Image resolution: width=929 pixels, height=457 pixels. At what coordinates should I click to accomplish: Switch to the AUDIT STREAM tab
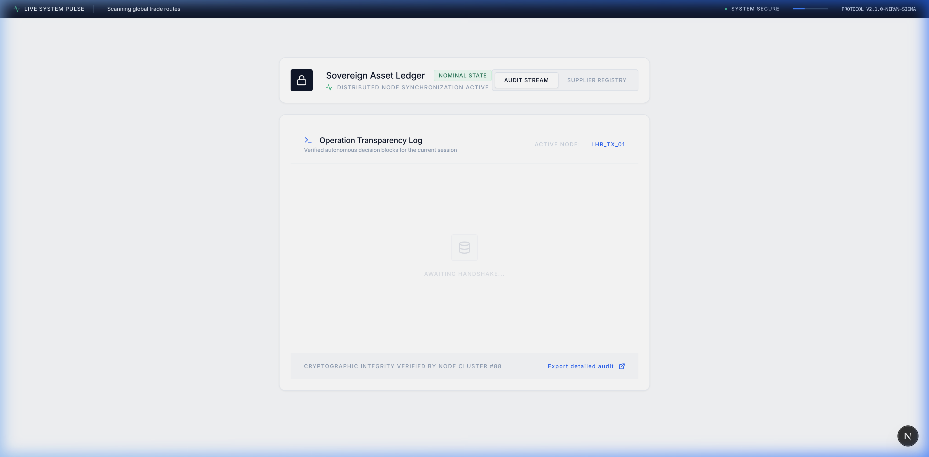[526, 80]
